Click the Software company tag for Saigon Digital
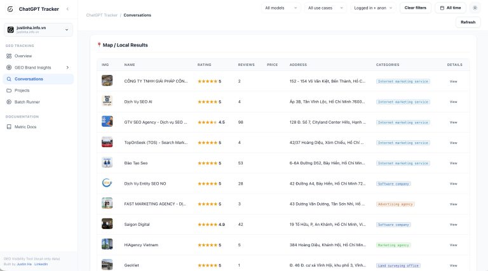Screen dimensions: 488x271 tap(393, 225)
